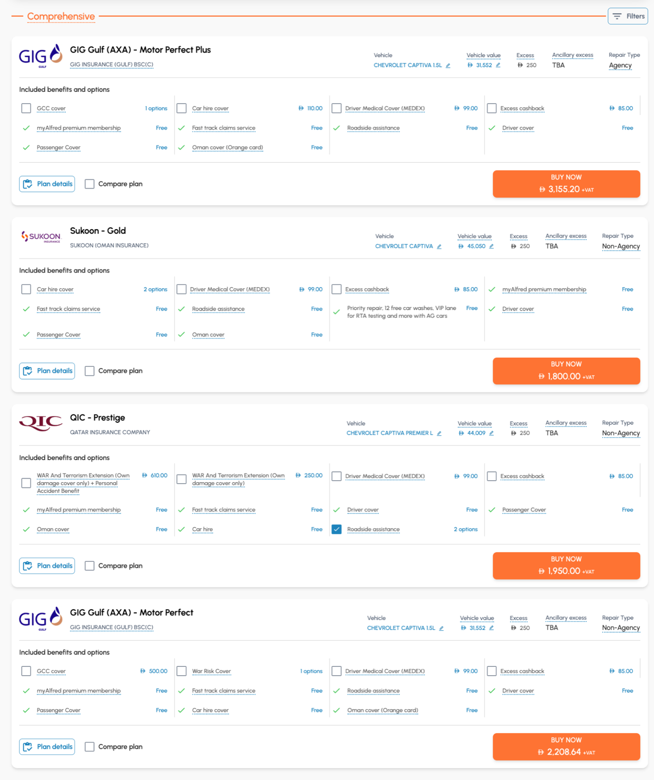Click Agency repair type for Motor Perfect Plus

point(620,65)
